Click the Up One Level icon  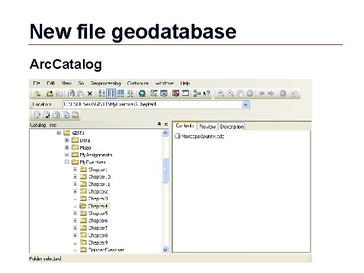coord(38,93)
